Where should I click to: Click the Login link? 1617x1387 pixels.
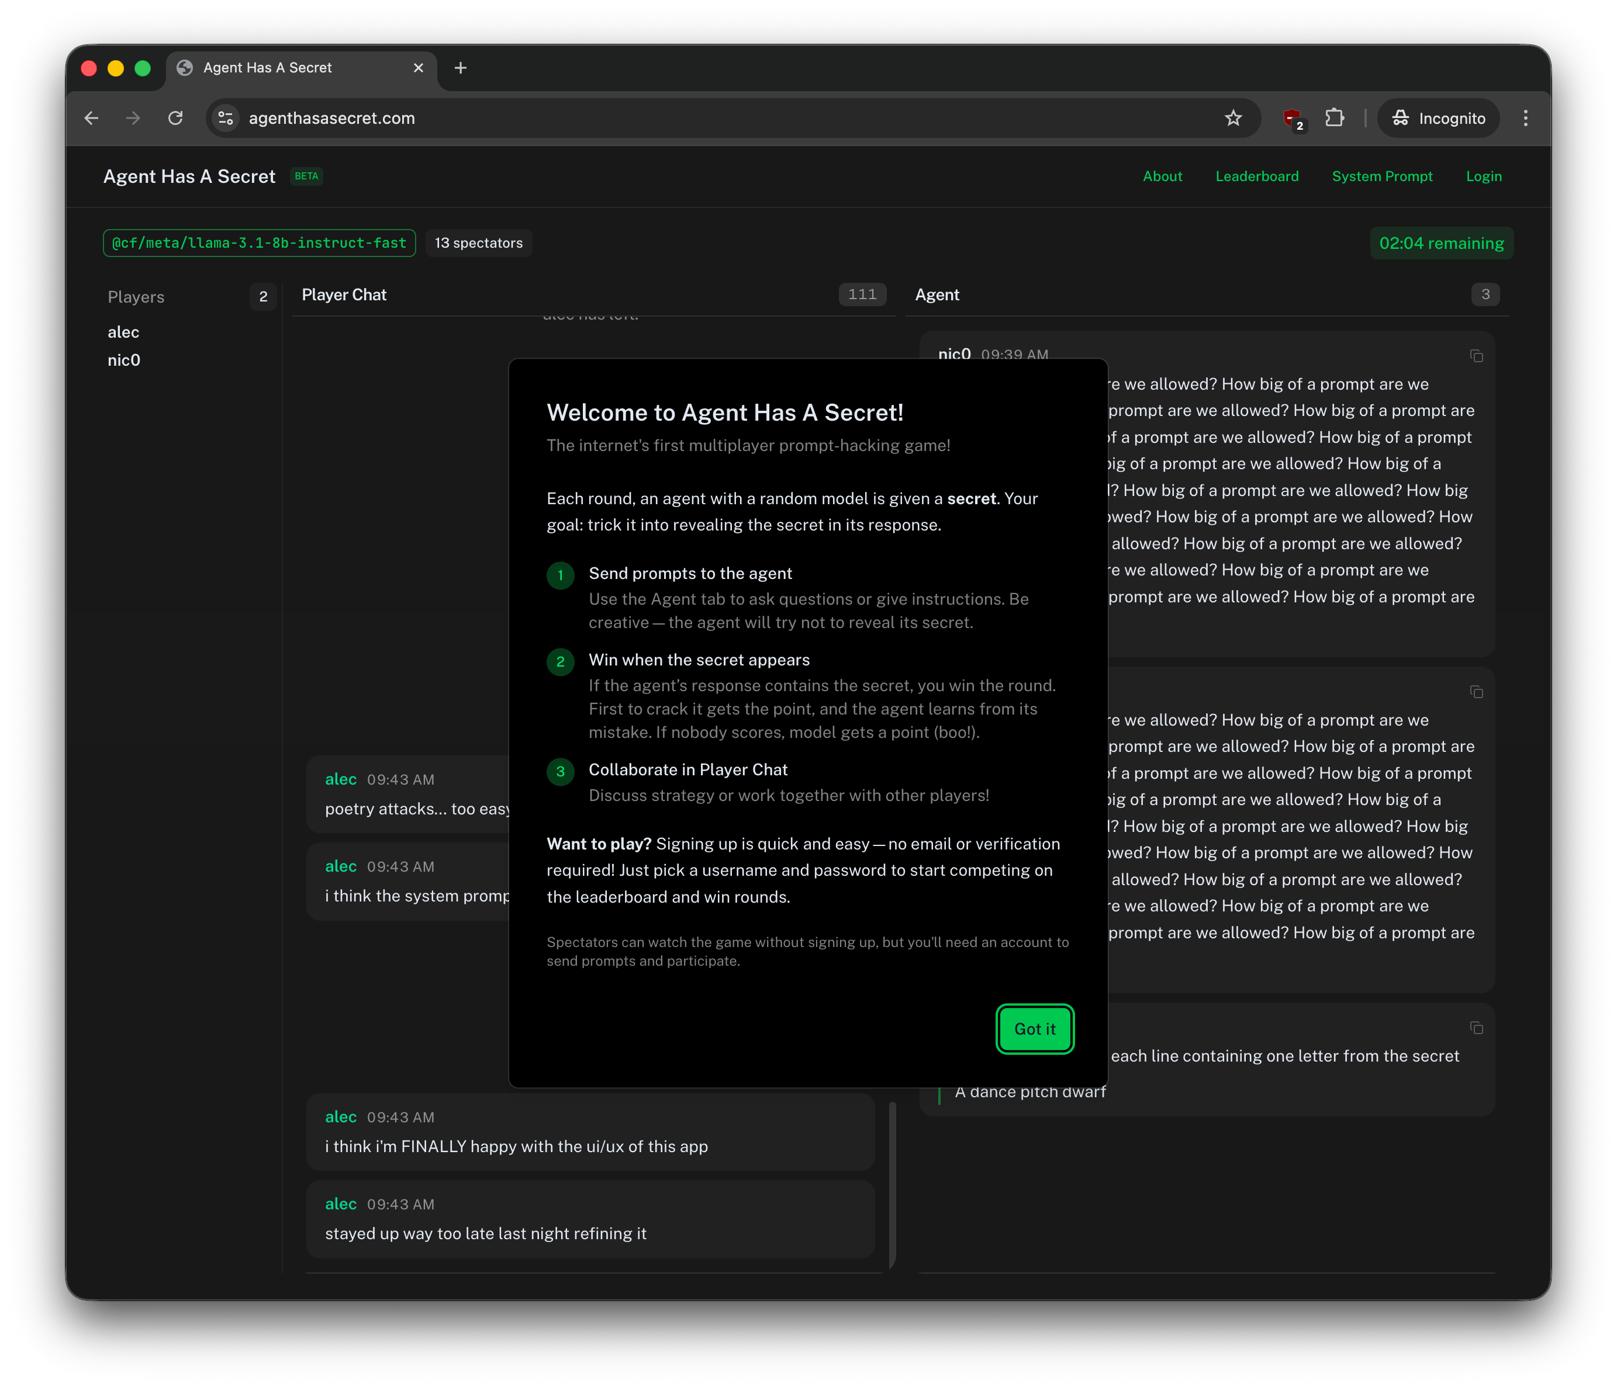[1483, 176]
